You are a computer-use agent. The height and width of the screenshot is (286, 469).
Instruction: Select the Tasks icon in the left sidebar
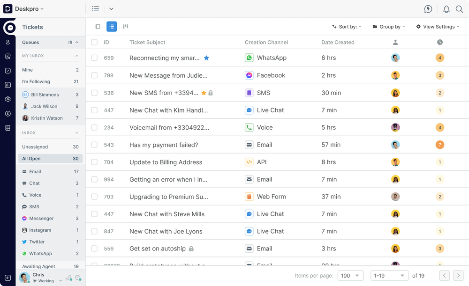pyautogui.click(x=8, y=71)
